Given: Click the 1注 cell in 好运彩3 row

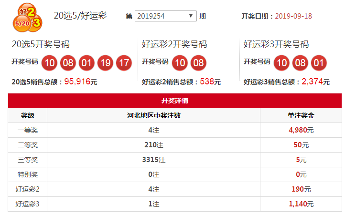Looking at the screenshot, I should (x=153, y=204).
